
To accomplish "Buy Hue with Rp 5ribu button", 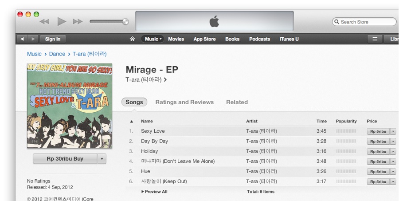I will coord(378,172).
